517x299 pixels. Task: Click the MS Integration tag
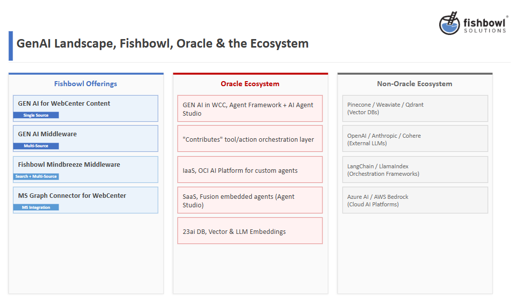tap(36, 207)
